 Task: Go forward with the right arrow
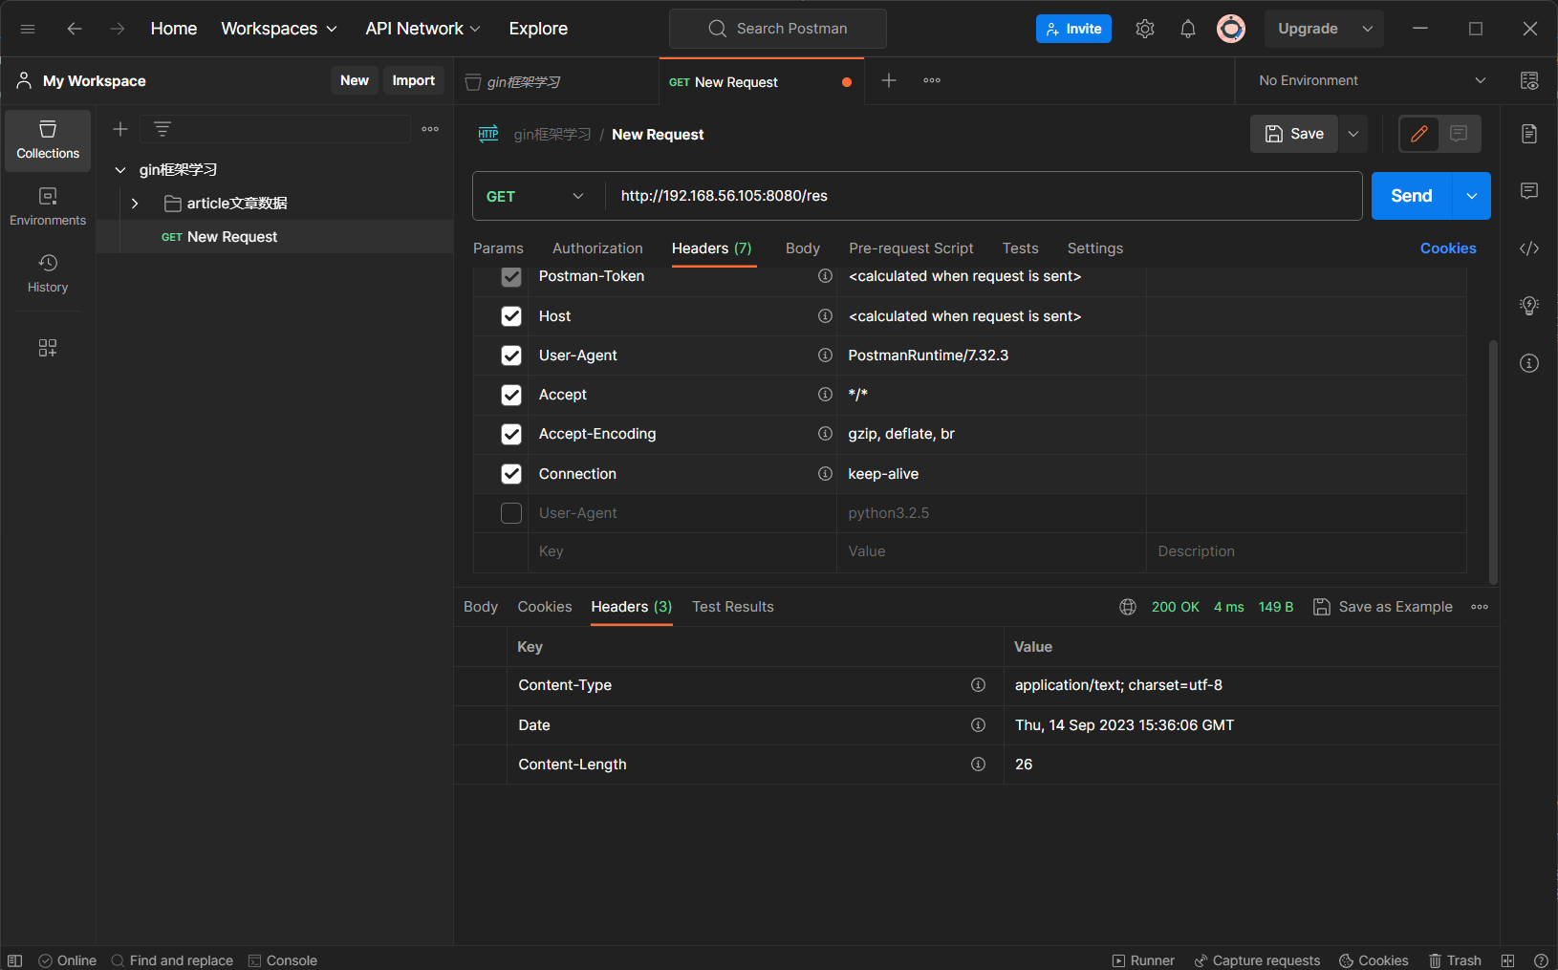tap(117, 29)
